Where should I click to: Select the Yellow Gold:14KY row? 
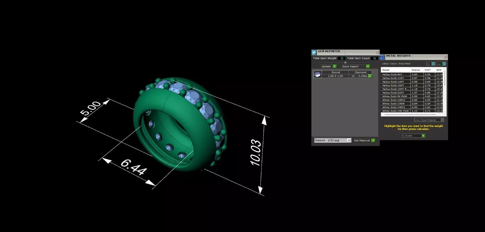[412, 82]
